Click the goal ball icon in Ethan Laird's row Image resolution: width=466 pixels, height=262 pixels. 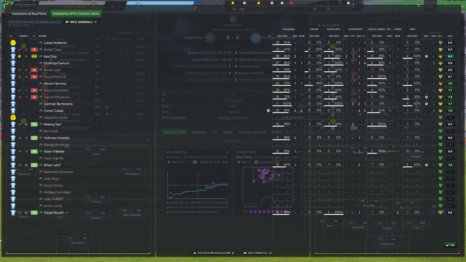426,165
